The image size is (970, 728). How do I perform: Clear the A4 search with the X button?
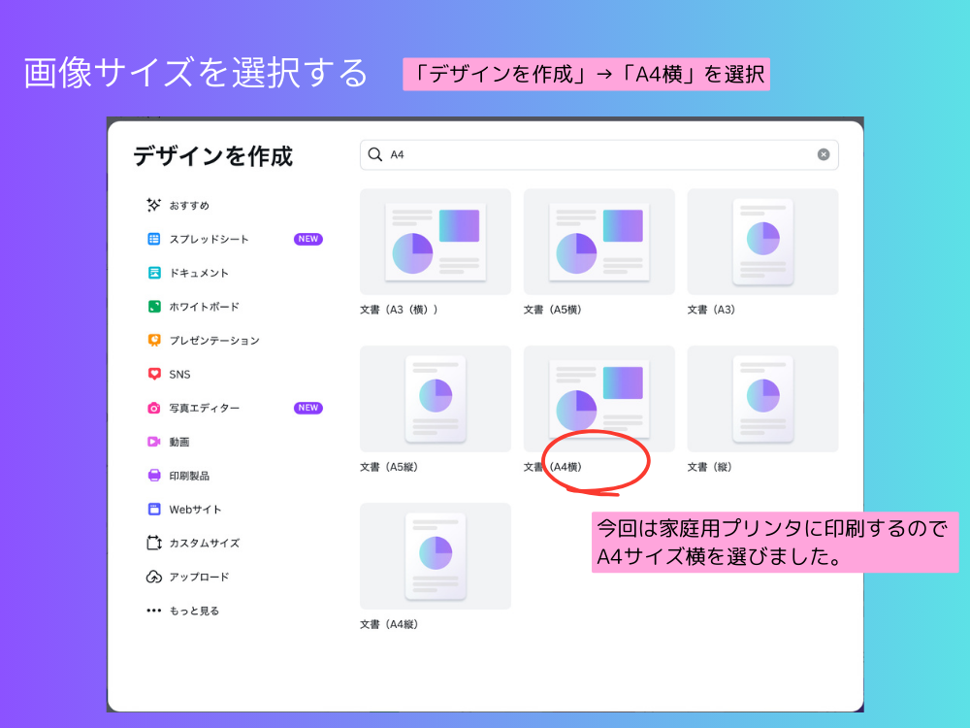(823, 154)
